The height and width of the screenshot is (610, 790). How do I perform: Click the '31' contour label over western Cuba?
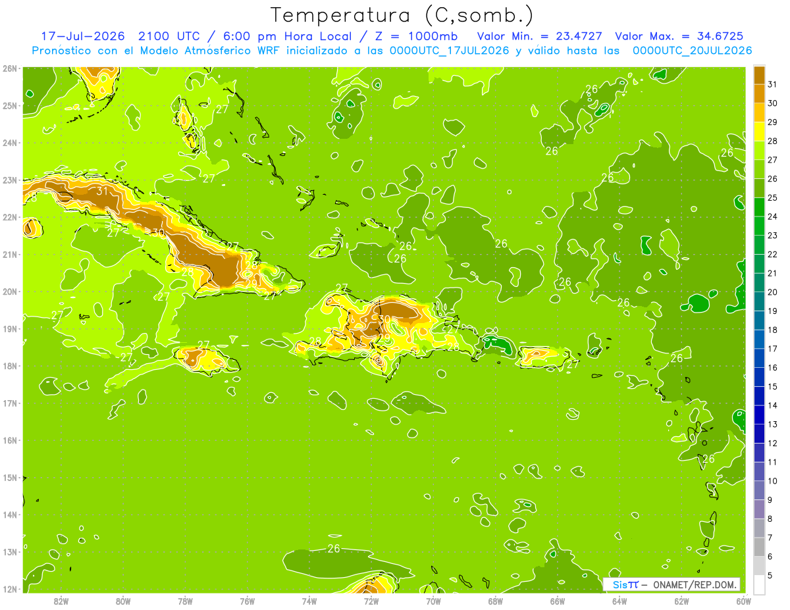click(x=102, y=191)
